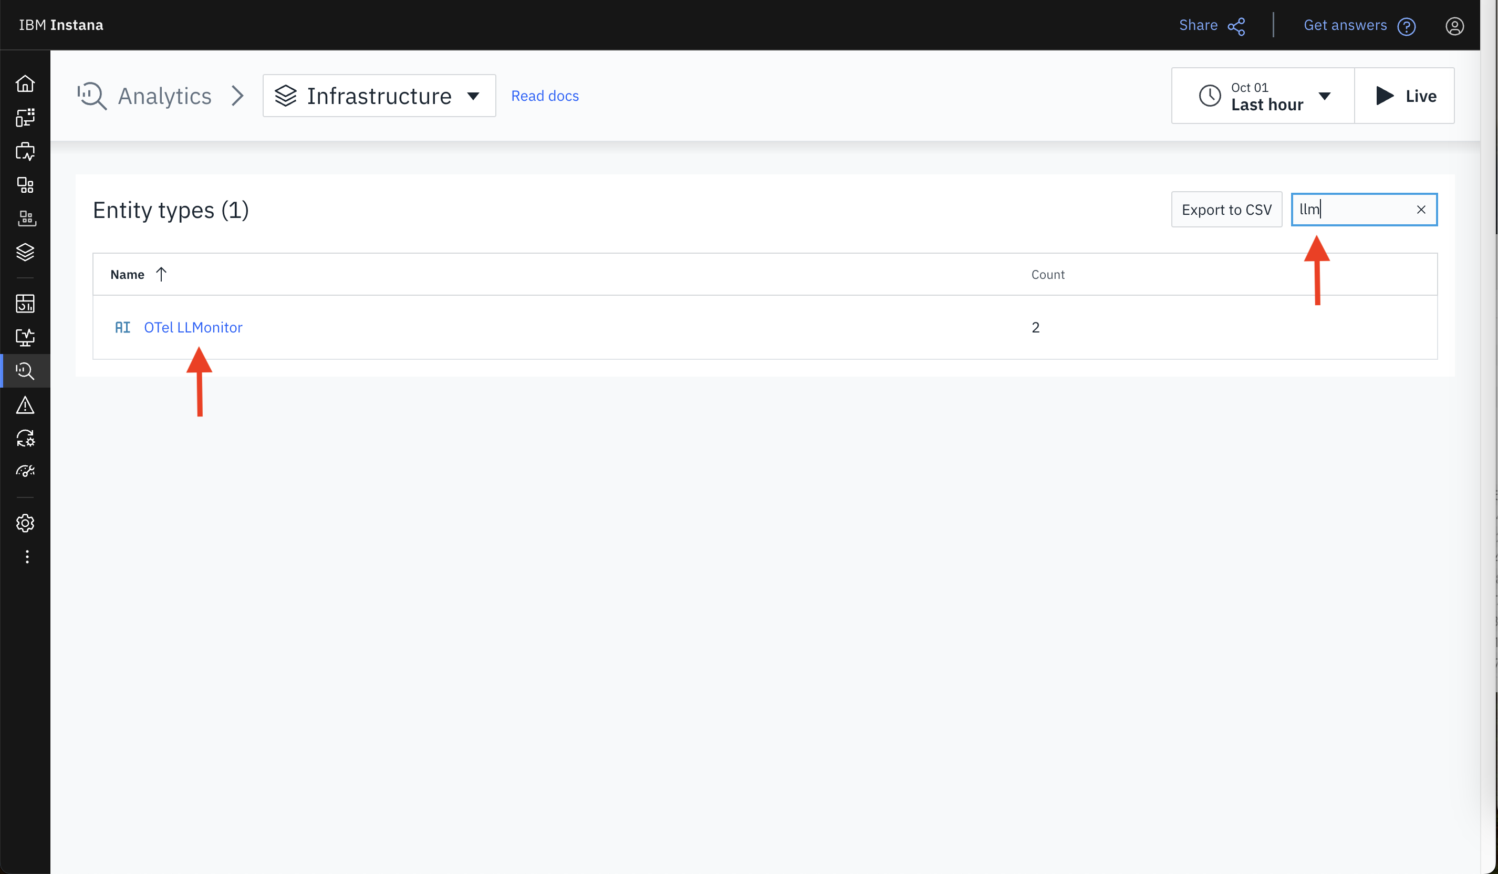Click Read docs link

(x=545, y=96)
